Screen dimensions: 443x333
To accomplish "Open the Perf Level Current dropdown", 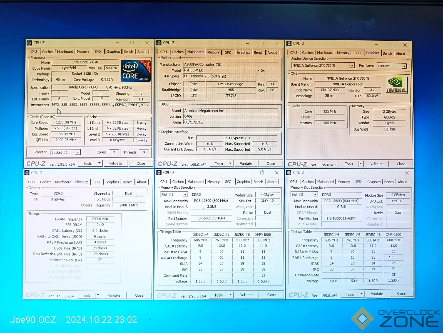I will click(404, 66).
